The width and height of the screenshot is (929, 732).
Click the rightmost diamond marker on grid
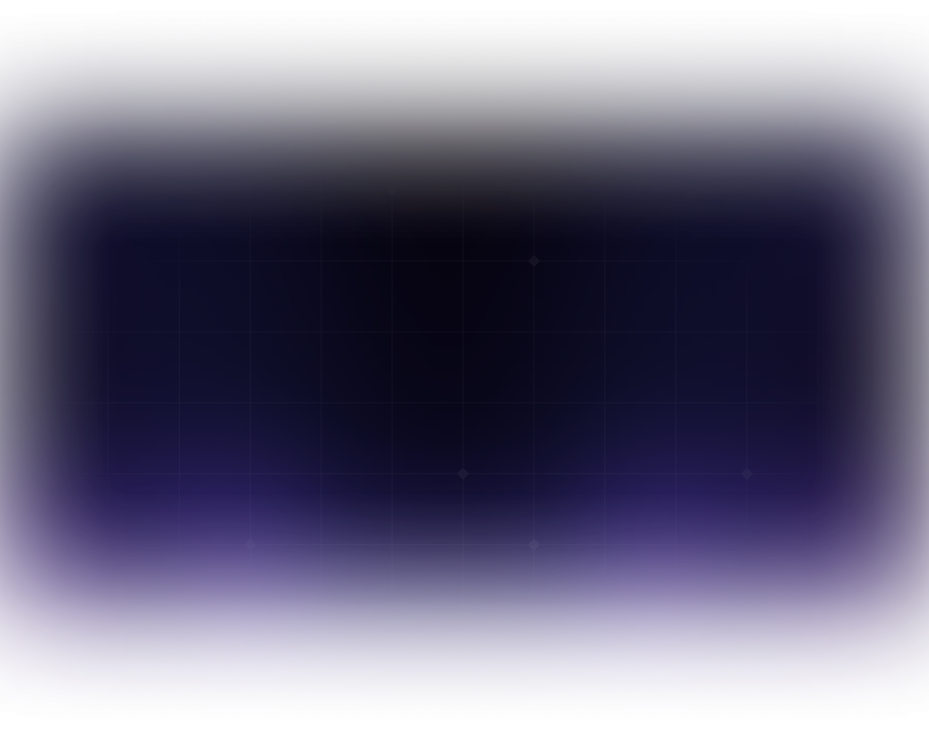coord(746,474)
